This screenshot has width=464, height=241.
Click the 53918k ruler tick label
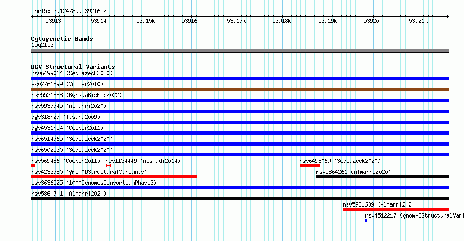282,21
